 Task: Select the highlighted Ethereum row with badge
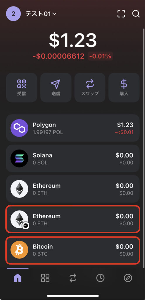pyautogui.click(x=73, y=219)
